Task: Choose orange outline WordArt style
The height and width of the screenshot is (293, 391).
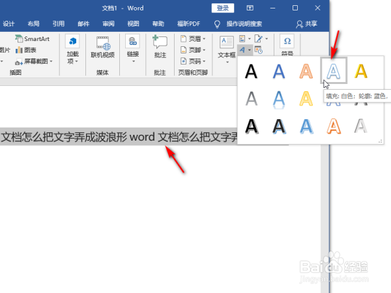Action: pyautogui.click(x=306, y=71)
